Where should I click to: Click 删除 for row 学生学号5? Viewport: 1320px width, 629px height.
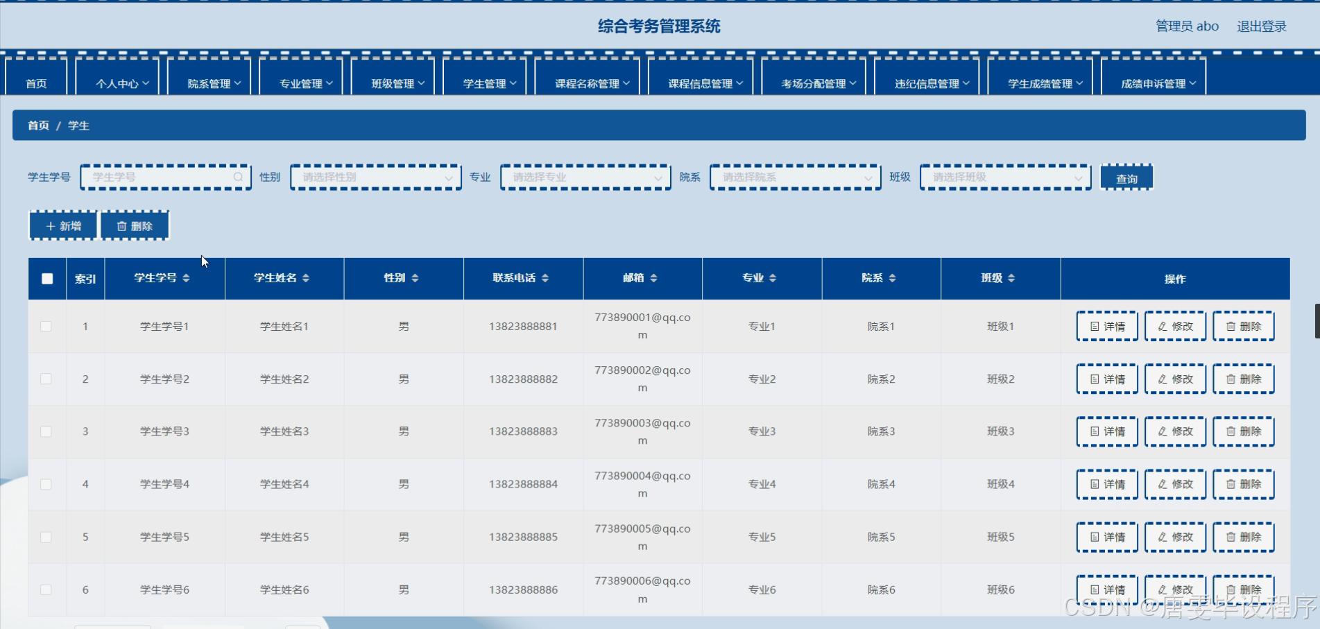(1243, 537)
